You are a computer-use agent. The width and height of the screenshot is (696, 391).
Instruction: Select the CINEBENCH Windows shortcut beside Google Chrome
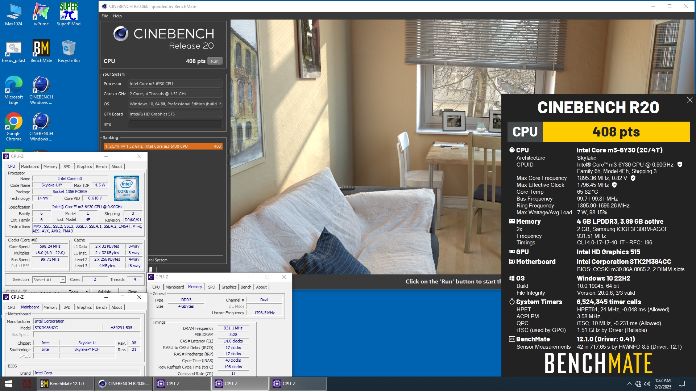click(41, 127)
